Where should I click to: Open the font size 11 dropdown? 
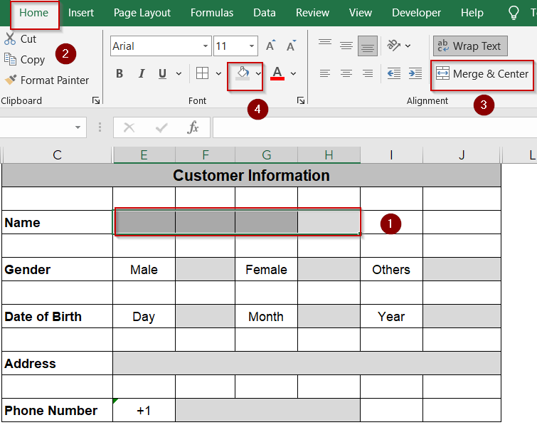pos(252,46)
